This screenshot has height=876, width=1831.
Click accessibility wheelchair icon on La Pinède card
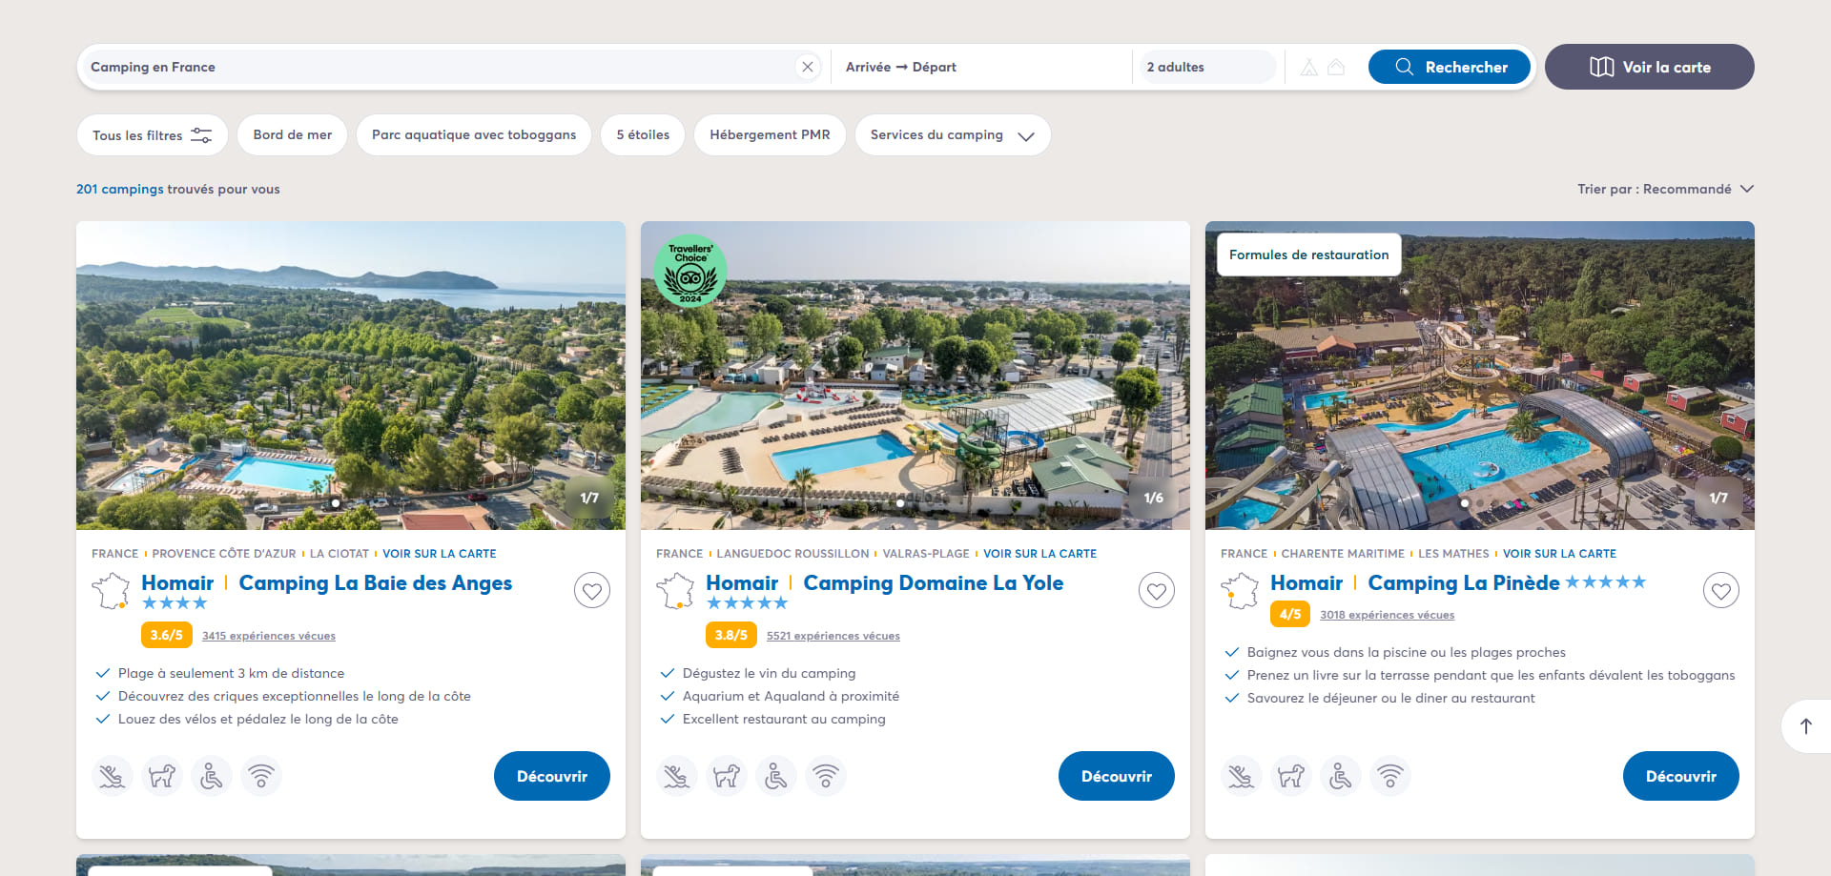[x=1341, y=776]
